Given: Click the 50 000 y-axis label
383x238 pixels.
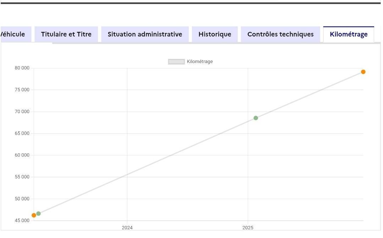Looking at the screenshot, I should (x=22, y=199).
